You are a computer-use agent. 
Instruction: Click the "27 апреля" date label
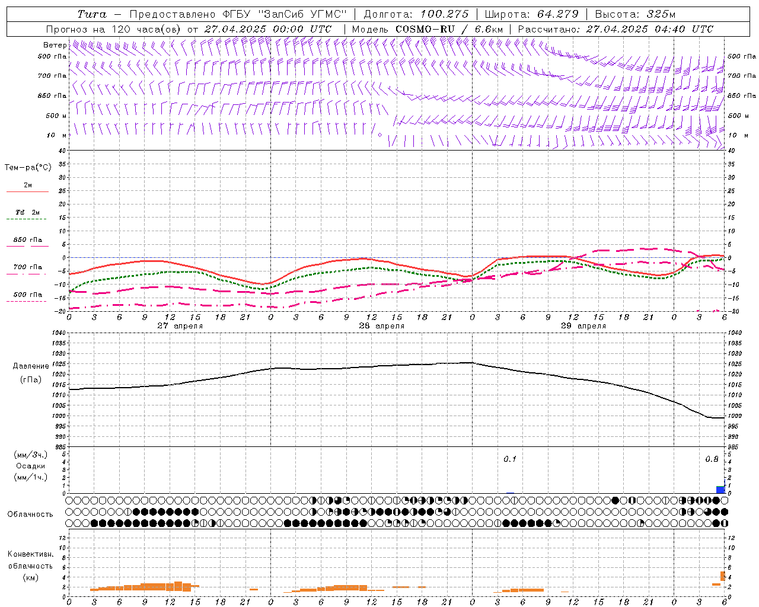[180, 326]
